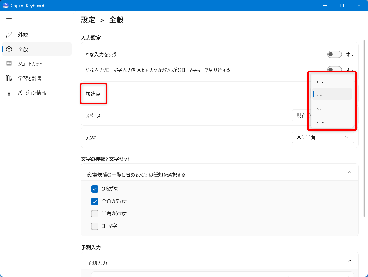Toggle the Alt + カタカナひらがなローマ字キー switch
Viewport: 368px width, 277px height.
[x=334, y=69]
